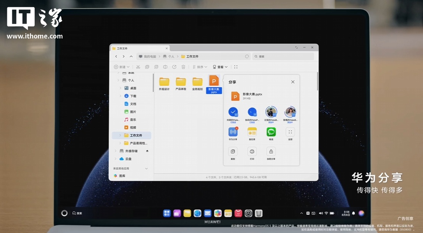Open the recycle bin in taskbar
This screenshot has width=423, height=233.
click(259, 213)
